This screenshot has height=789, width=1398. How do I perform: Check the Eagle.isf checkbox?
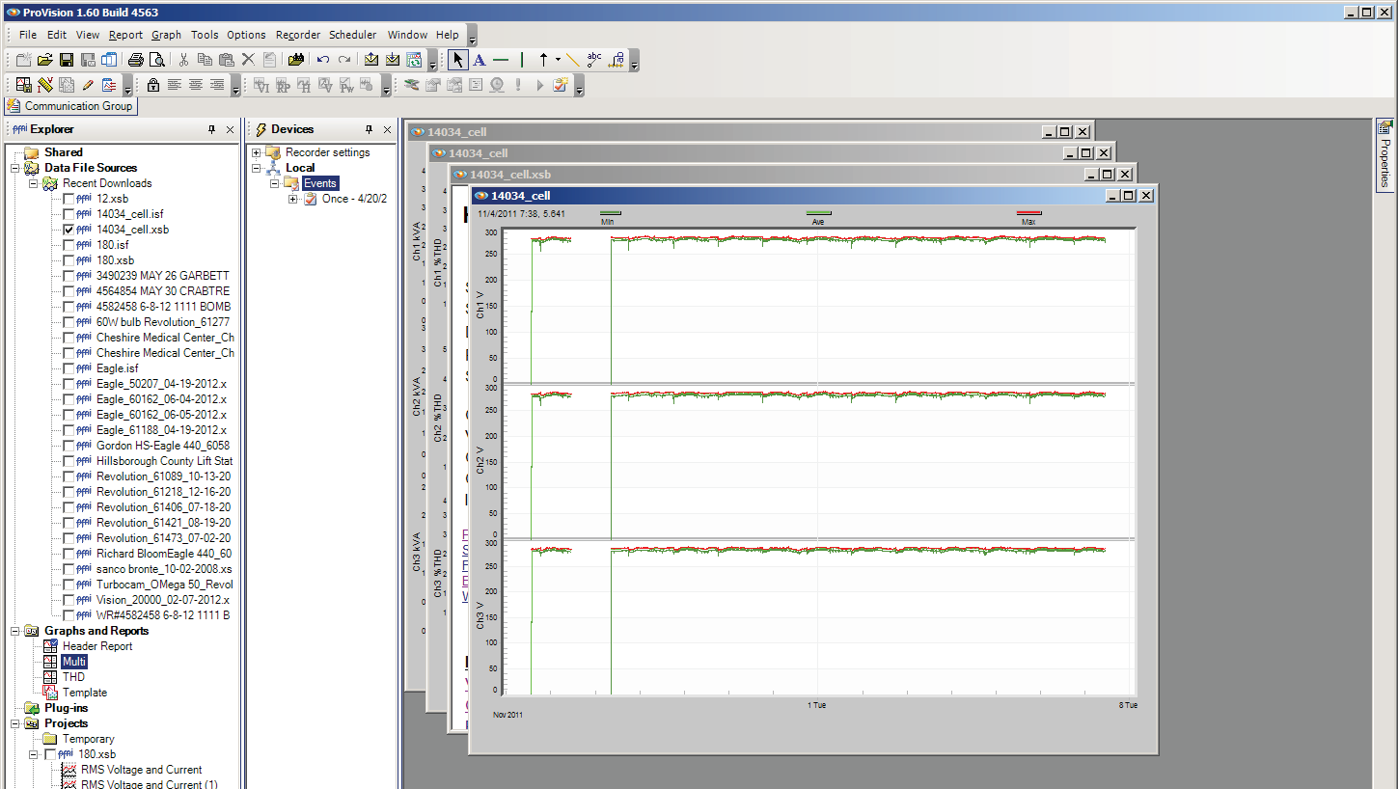click(x=69, y=367)
